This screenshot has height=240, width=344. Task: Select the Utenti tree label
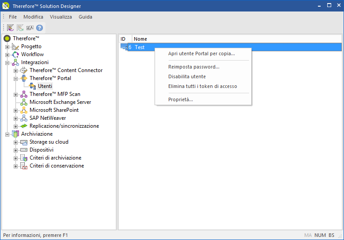click(x=45, y=86)
